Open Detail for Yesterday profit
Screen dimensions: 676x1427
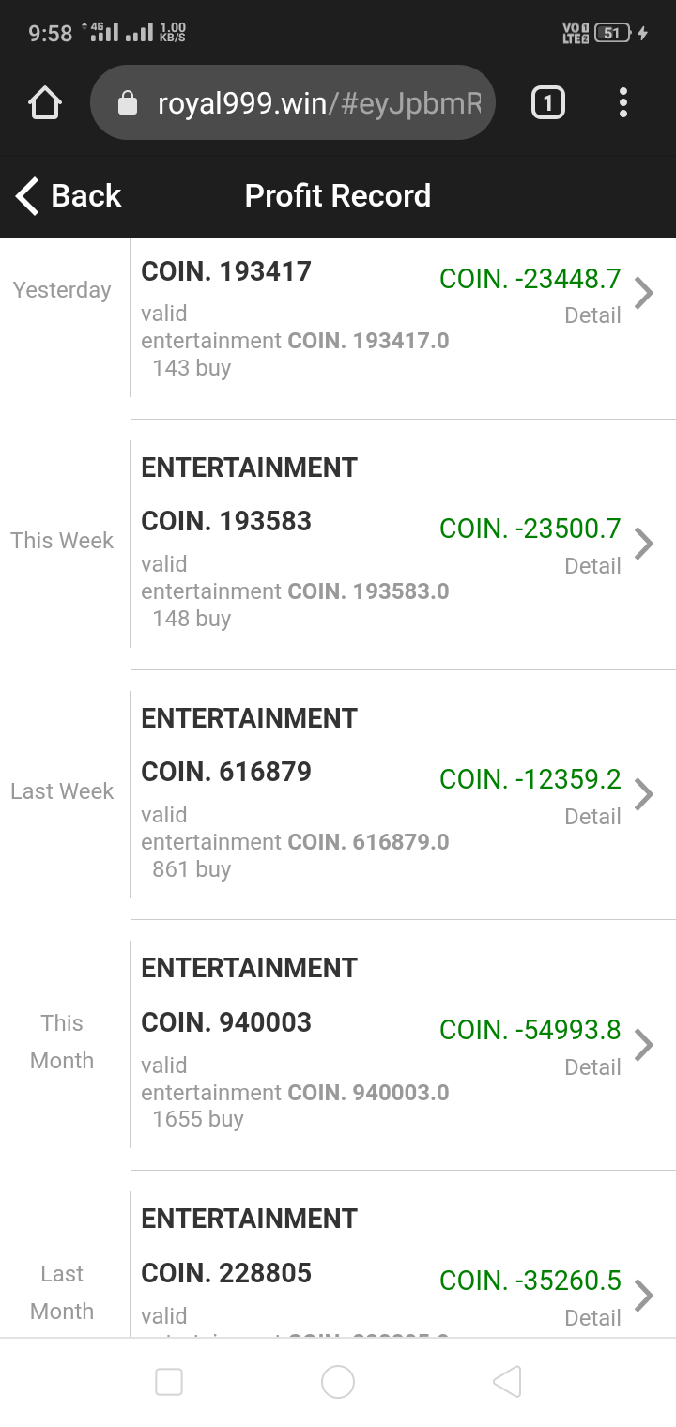coord(592,315)
